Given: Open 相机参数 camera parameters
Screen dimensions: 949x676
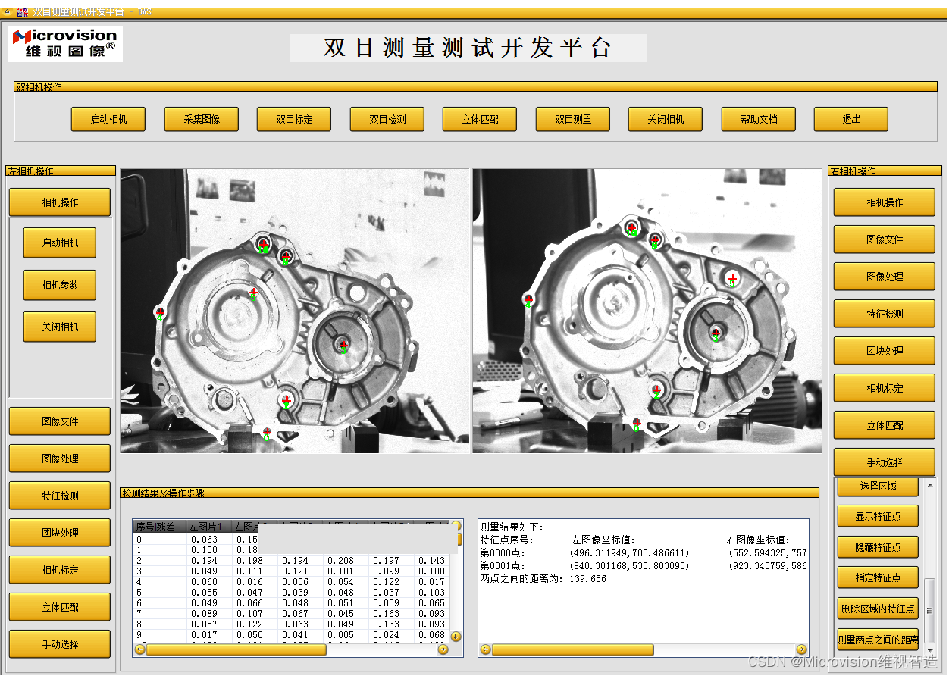Looking at the screenshot, I should (60, 285).
